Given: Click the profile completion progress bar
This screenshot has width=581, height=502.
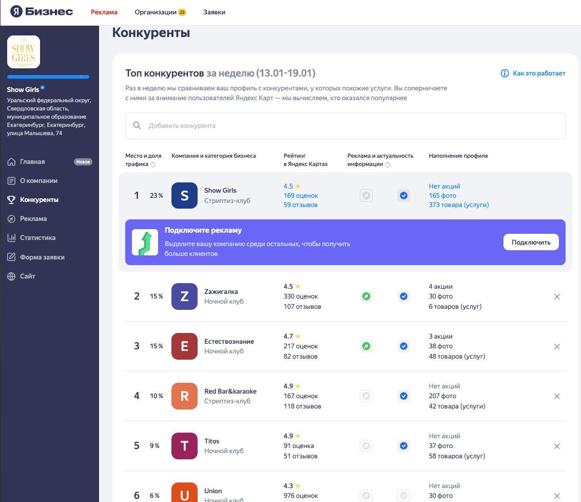Looking at the screenshot, I should 48,77.
